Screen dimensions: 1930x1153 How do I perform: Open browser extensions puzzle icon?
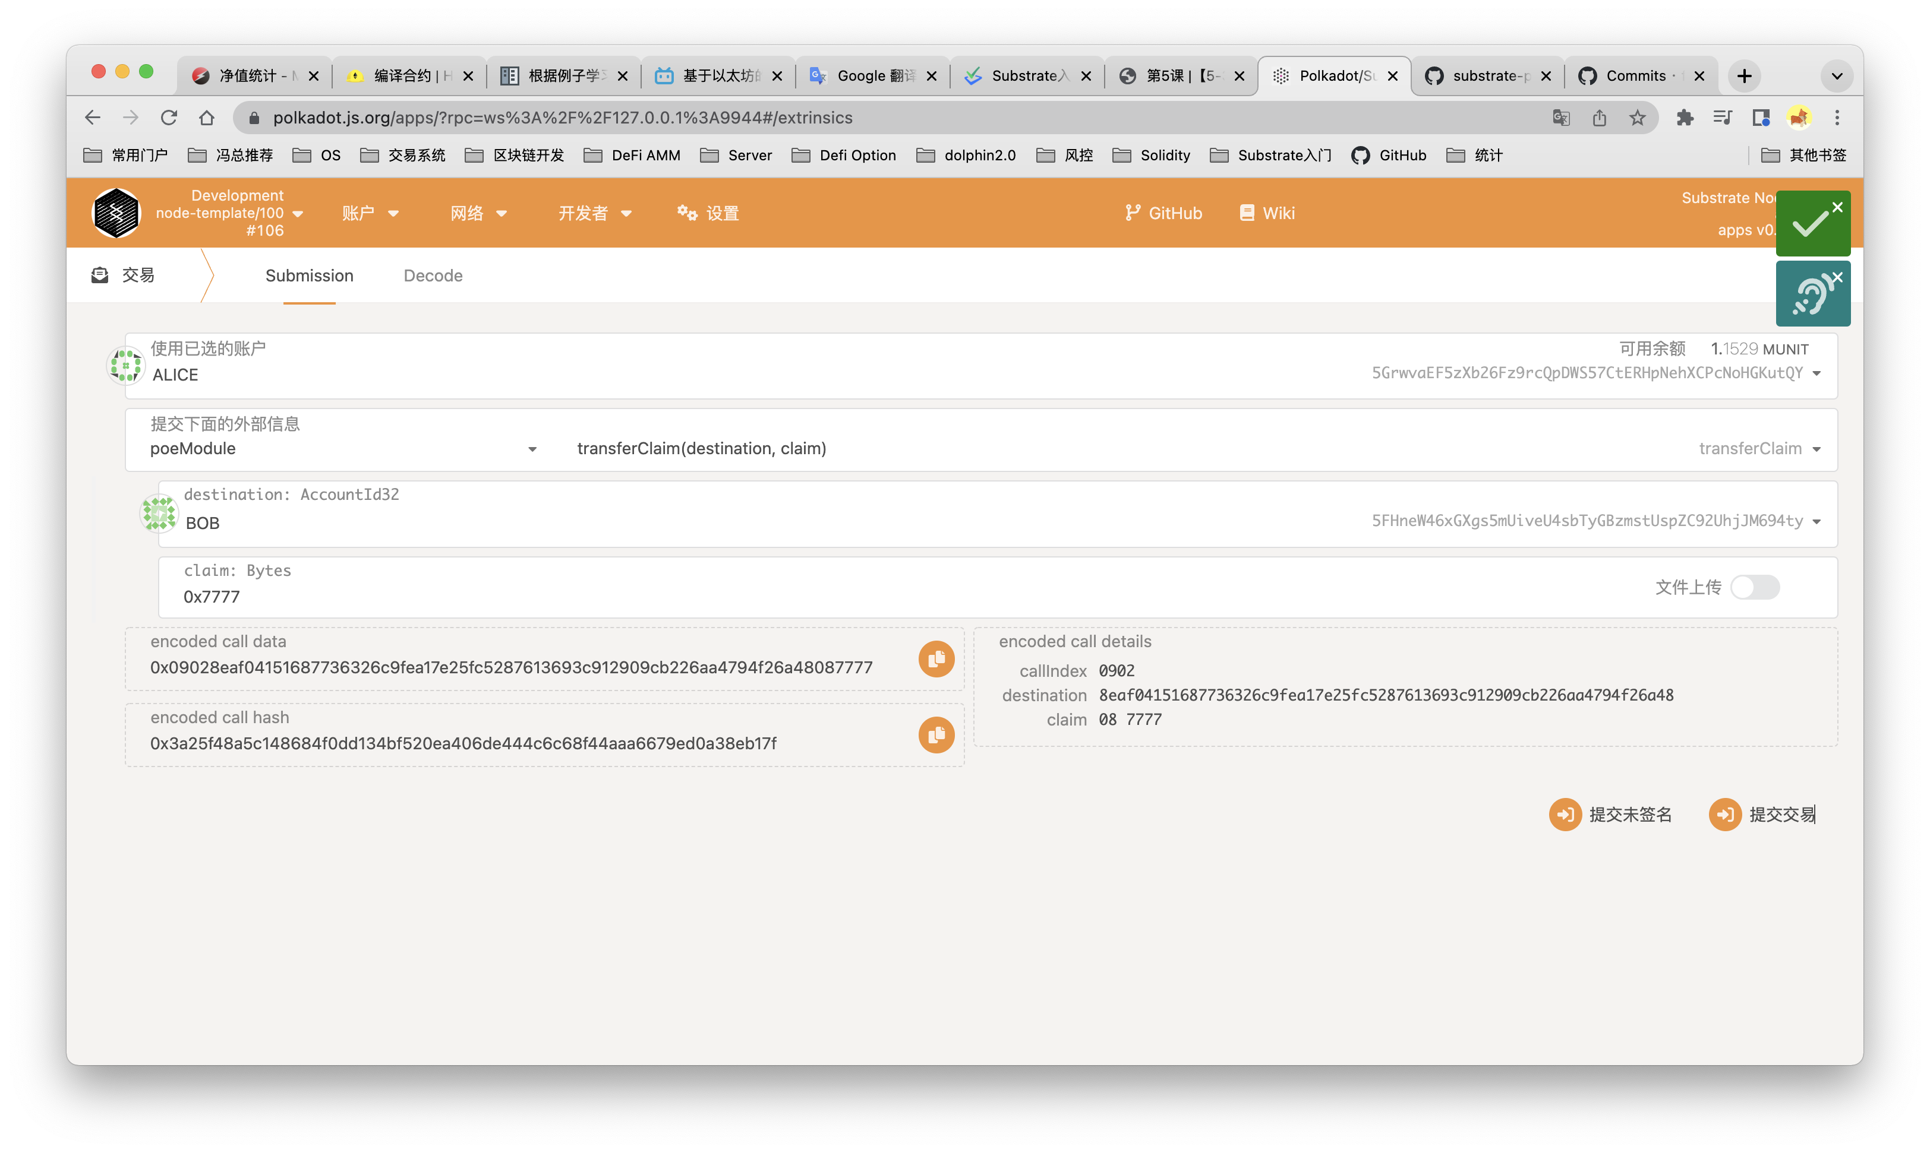pos(1684,118)
